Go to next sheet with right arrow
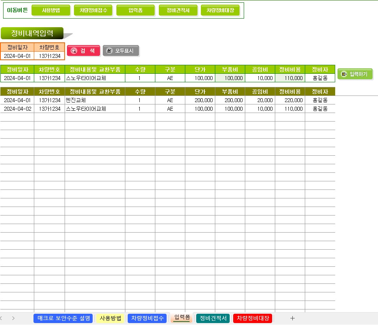Viewport: 378px width, 325px height. 13,318
